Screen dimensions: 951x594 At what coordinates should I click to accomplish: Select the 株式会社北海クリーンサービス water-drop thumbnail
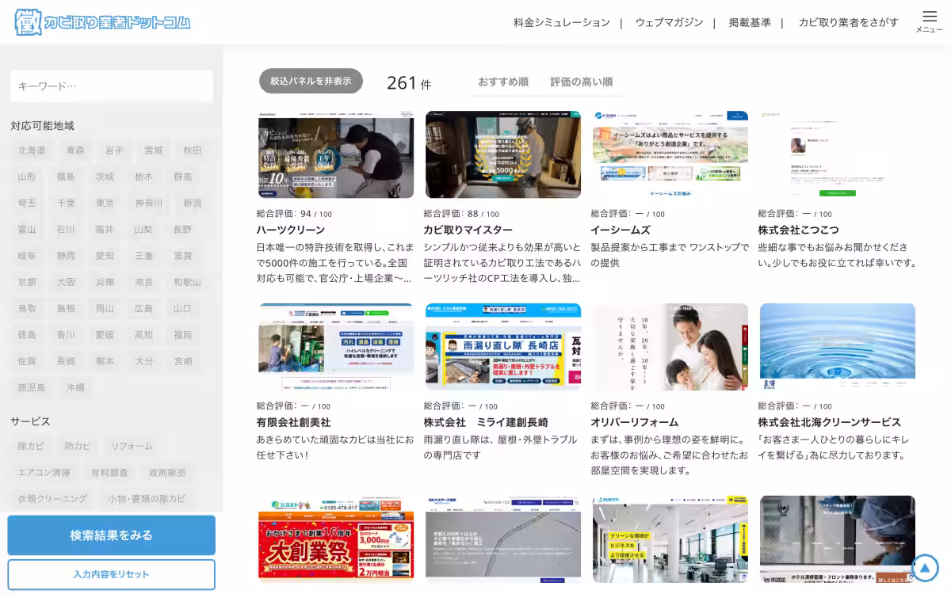pyautogui.click(x=837, y=347)
